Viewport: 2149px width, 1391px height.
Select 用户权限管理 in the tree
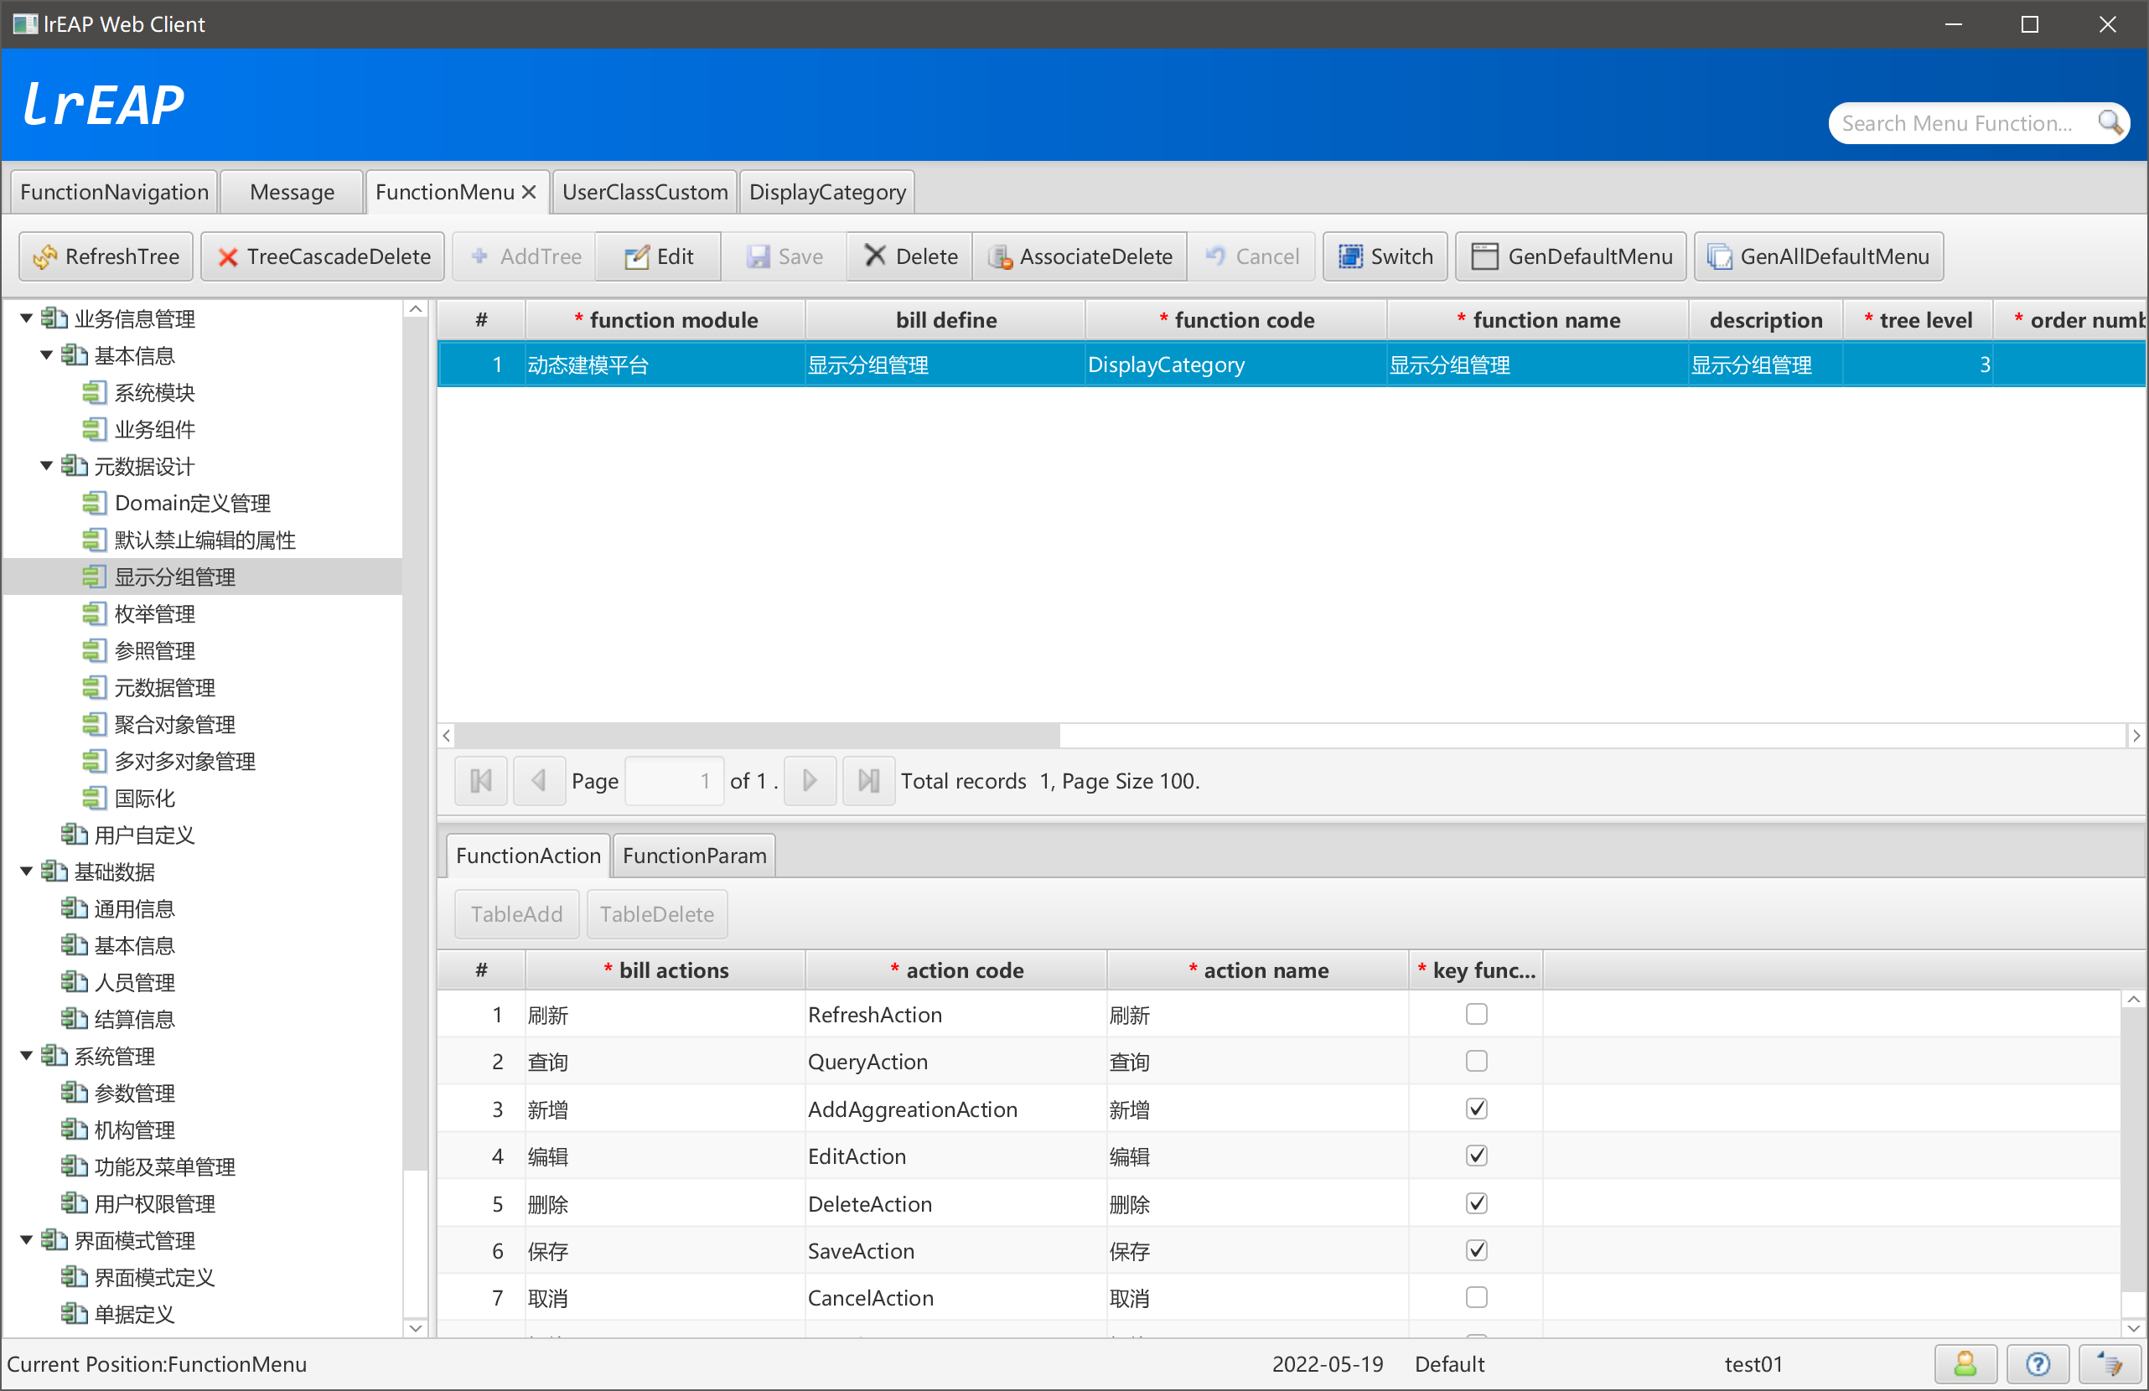[x=155, y=1204]
